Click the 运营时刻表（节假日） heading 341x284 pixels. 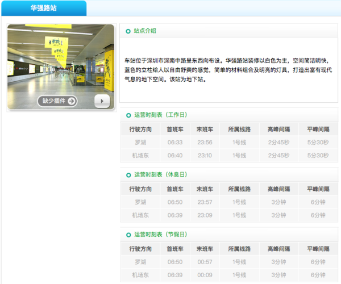point(160,234)
